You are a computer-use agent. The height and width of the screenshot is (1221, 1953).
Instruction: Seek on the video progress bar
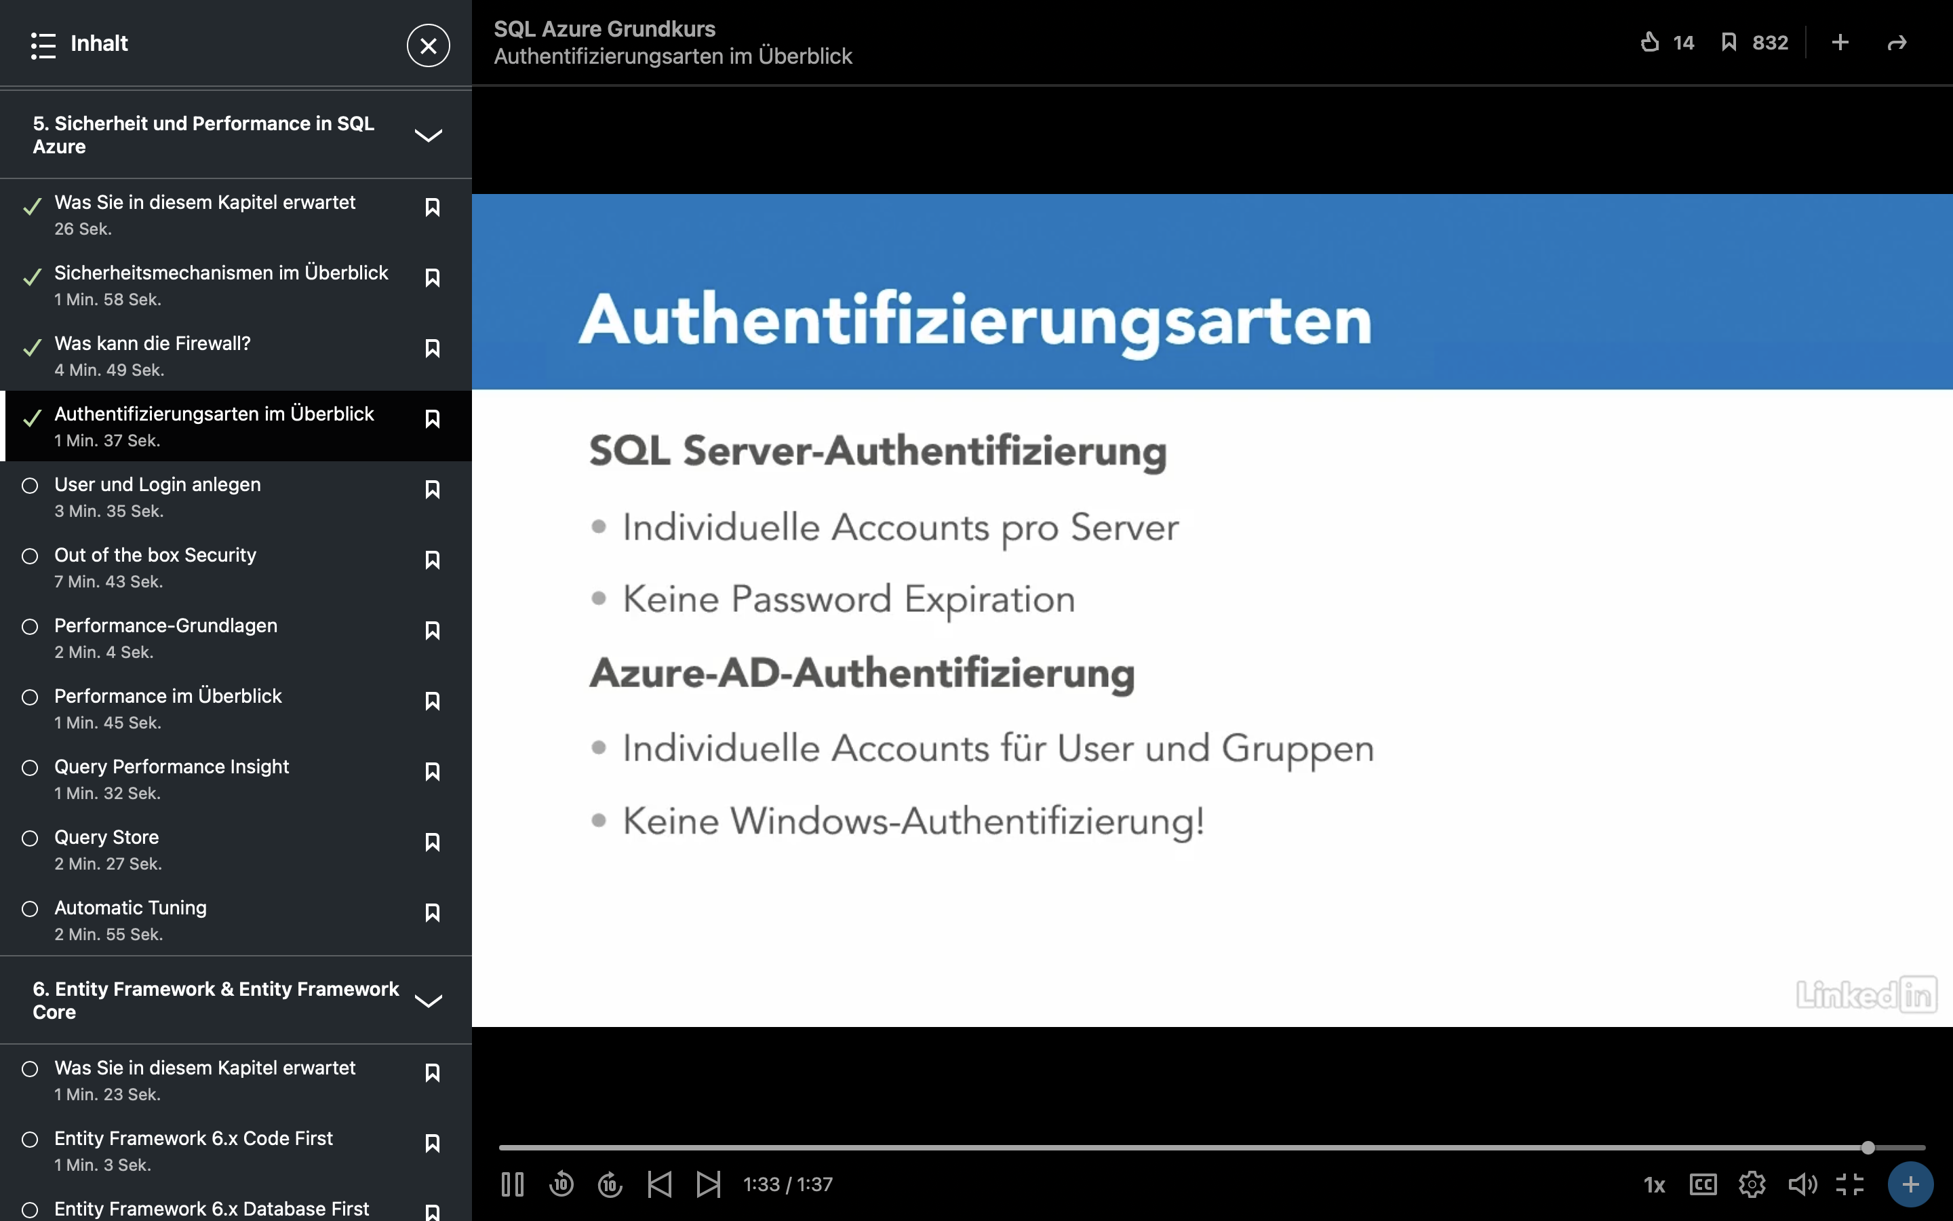click(1211, 1148)
